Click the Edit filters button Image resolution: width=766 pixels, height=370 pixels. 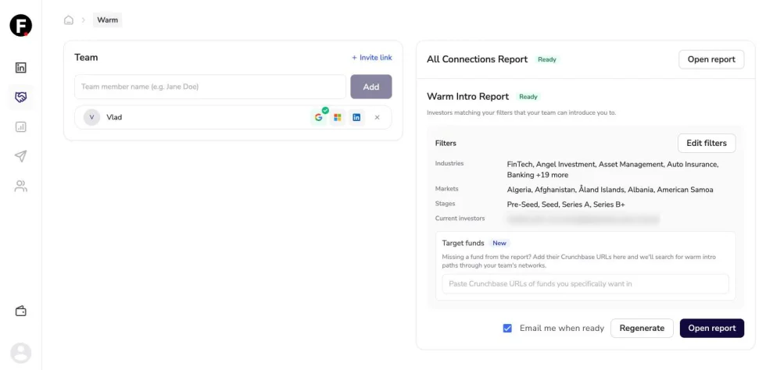[707, 143]
